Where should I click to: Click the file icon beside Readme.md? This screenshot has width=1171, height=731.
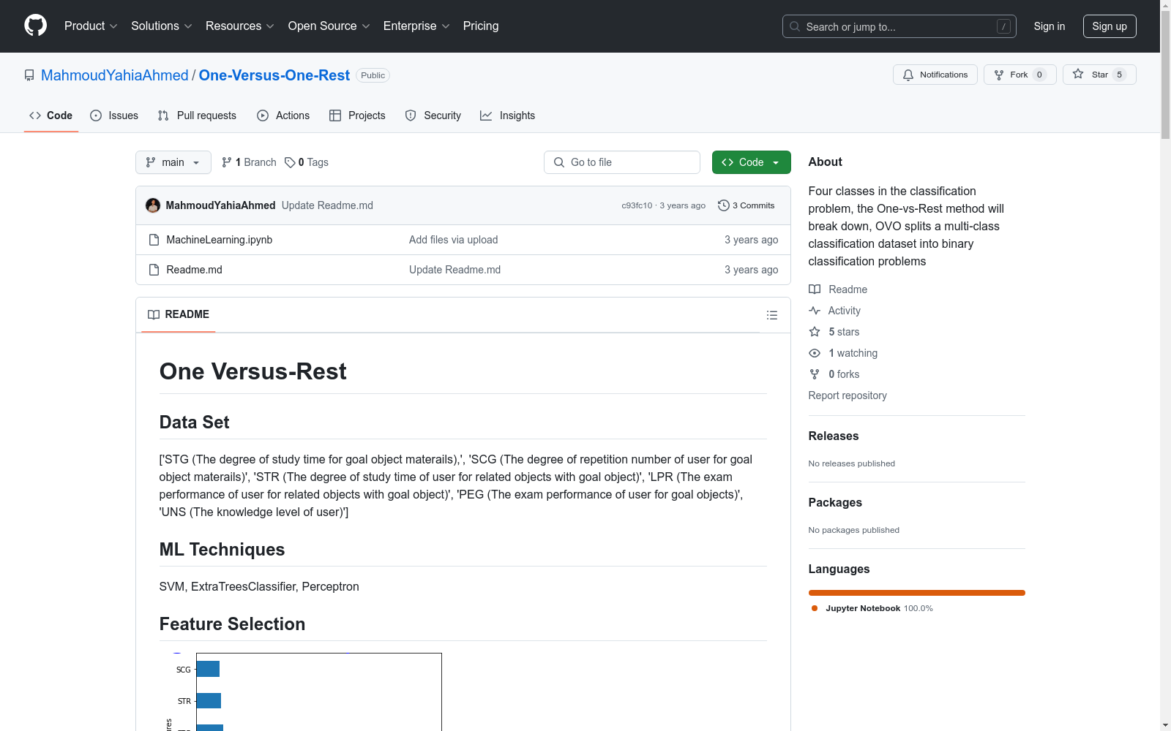pyautogui.click(x=154, y=270)
